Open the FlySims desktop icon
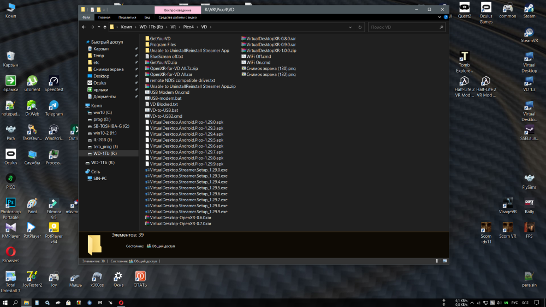The width and height of the screenshot is (546, 307). [x=529, y=182]
